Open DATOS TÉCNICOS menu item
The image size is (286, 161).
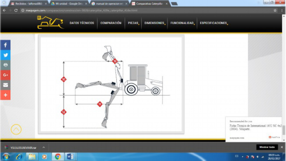point(82,23)
